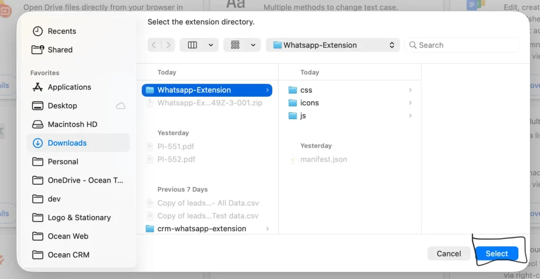Viewport: 540px width, 279px height.
Task: Select the highlighted Whatsapp-Extension folder
Action: coord(207,90)
